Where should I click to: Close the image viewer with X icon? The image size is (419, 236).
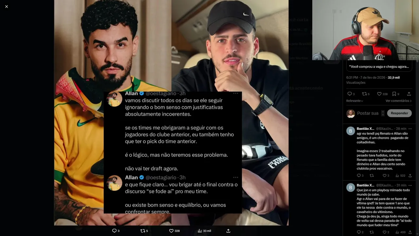7,7
